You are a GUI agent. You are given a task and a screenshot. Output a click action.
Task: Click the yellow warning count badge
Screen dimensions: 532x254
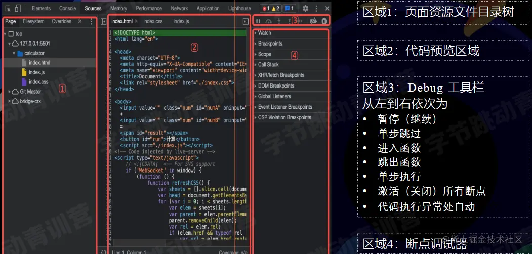tap(275, 9)
